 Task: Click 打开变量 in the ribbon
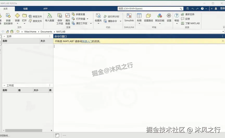tap(79, 19)
